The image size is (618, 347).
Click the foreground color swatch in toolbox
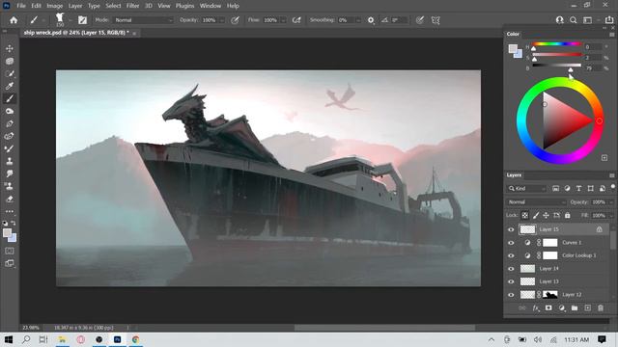coord(7,233)
